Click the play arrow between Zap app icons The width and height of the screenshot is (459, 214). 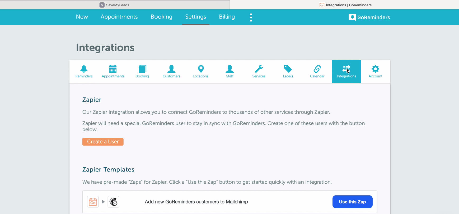point(103,202)
